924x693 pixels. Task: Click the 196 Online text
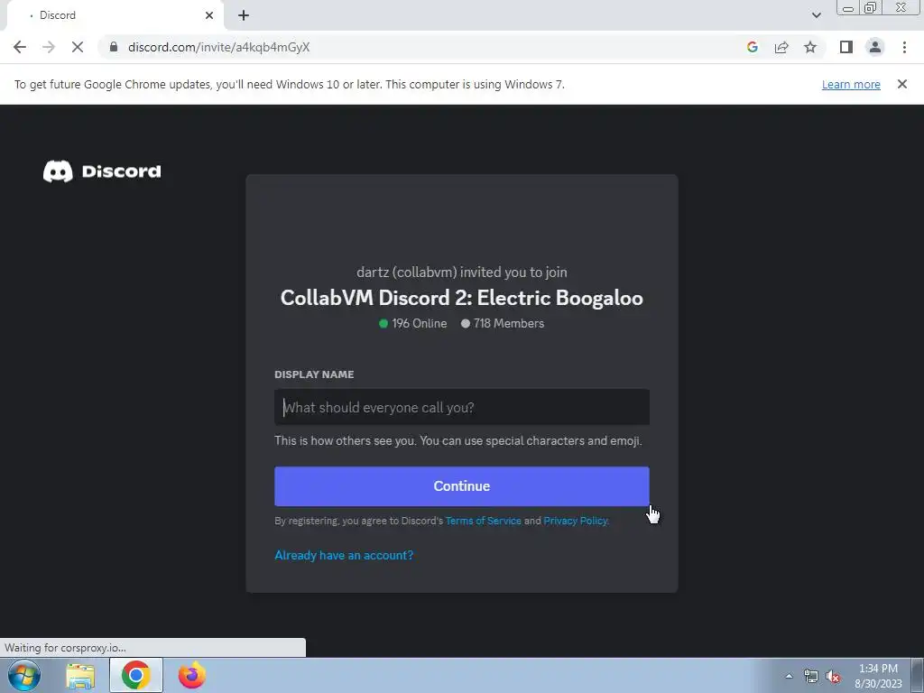pyautogui.click(x=419, y=324)
